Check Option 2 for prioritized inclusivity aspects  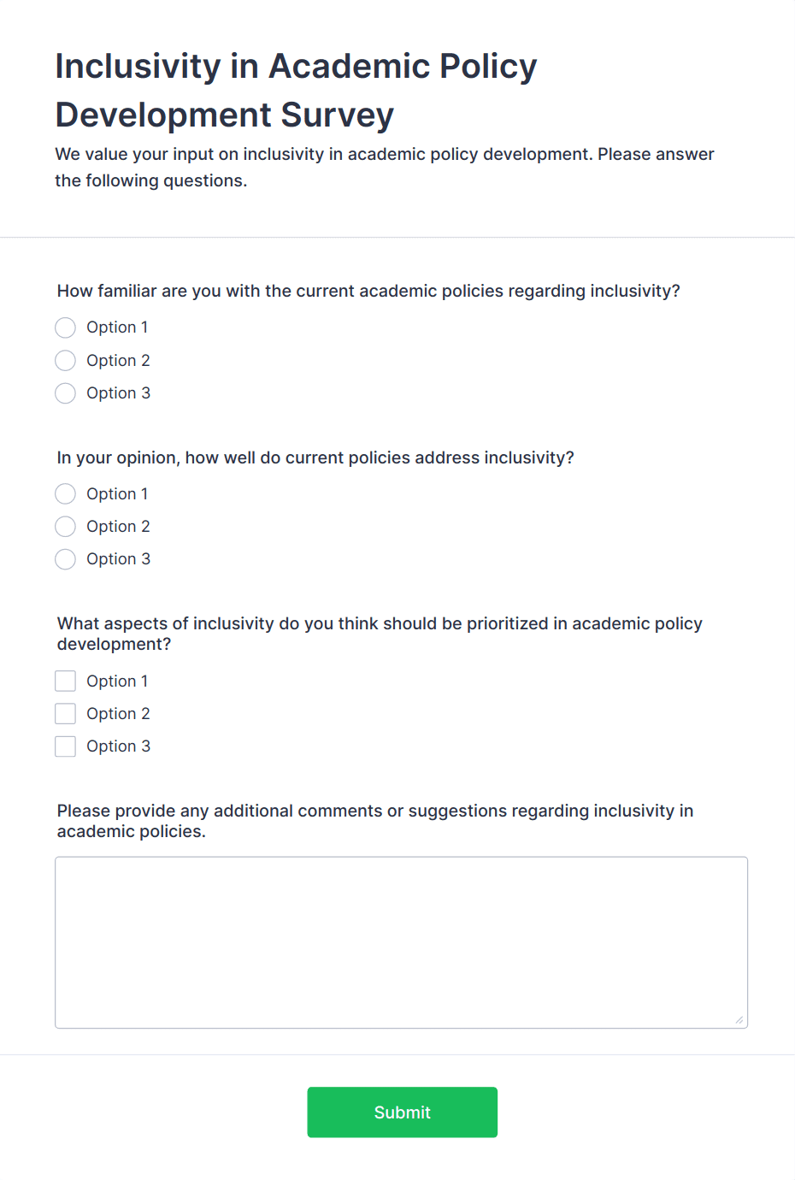point(65,713)
